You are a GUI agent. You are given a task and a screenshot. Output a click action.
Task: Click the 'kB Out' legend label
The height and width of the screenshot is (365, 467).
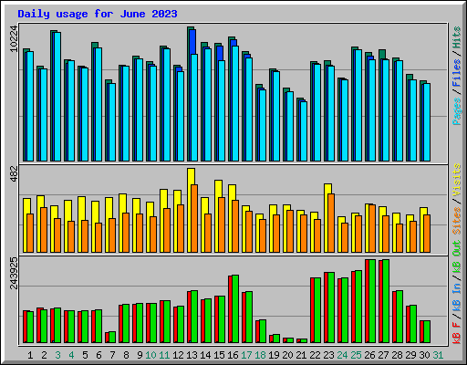(457, 256)
